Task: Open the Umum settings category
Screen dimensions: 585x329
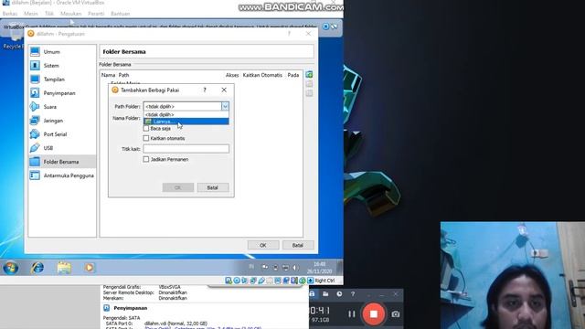Action: click(x=62, y=52)
